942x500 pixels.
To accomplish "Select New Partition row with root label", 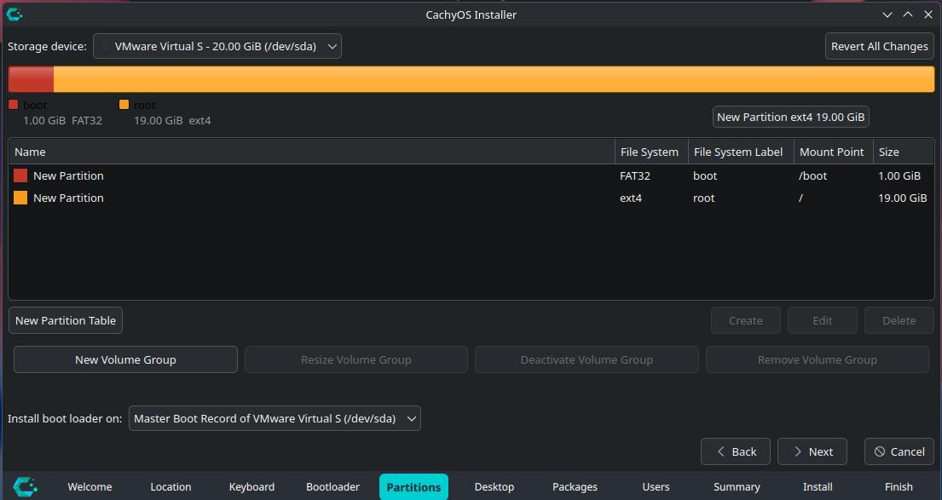I will 471,198.
